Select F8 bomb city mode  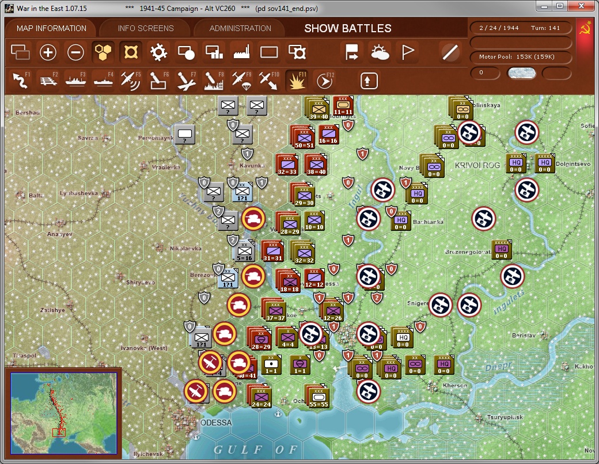coord(214,81)
